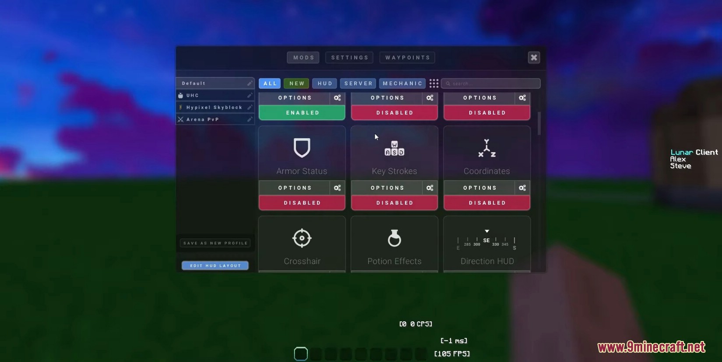Click player name Alex in tab list
This screenshot has width=722, height=362.
[678, 159]
